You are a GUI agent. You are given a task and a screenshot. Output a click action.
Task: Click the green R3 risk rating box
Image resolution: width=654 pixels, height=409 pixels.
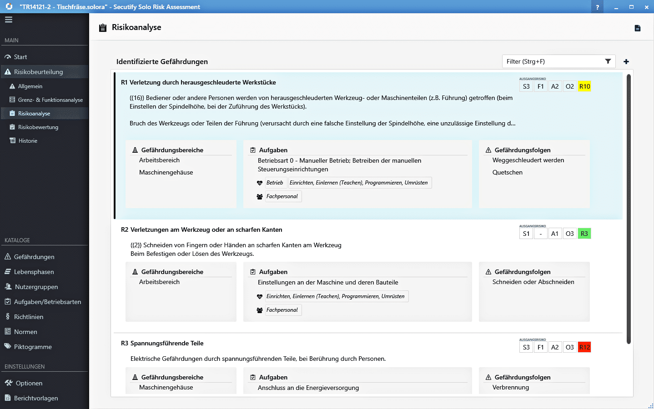pyautogui.click(x=584, y=234)
